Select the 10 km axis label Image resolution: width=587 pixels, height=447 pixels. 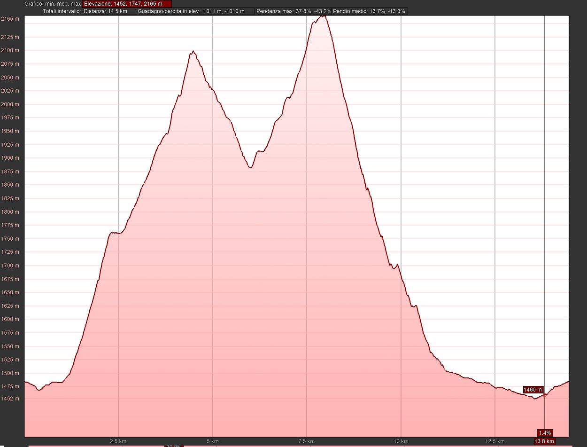[x=401, y=441]
